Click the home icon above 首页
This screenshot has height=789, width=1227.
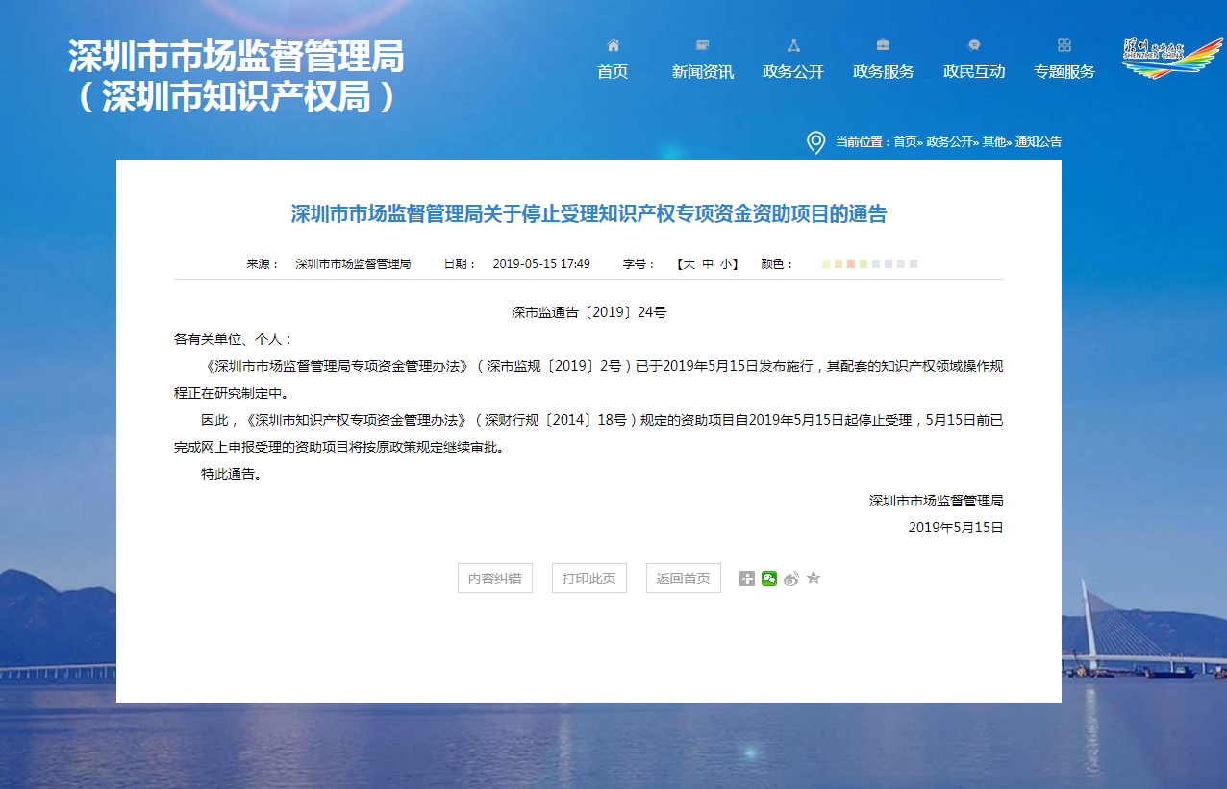click(x=613, y=44)
